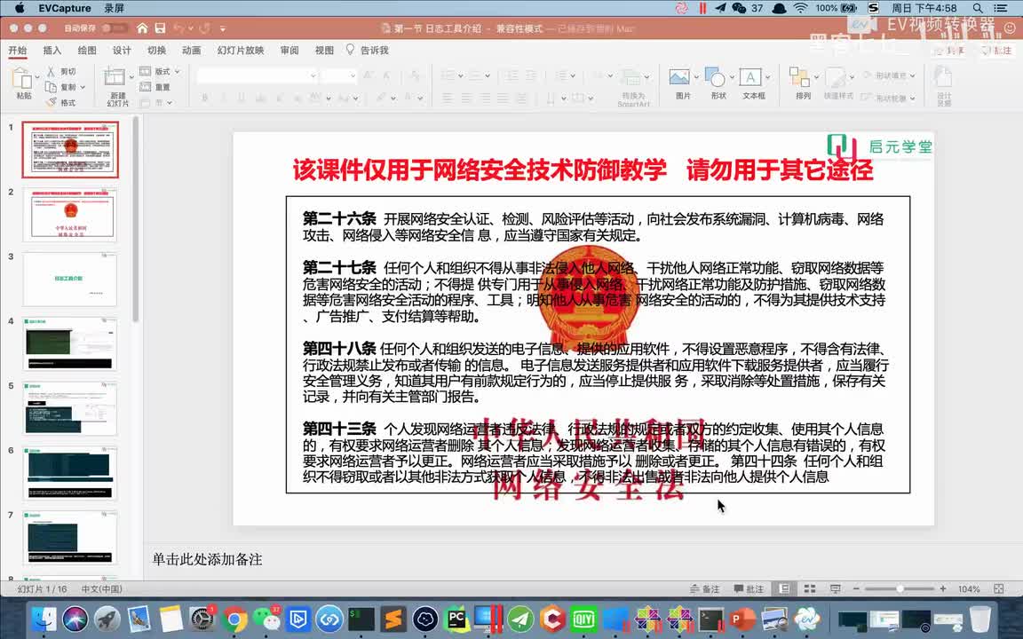The image size is (1023, 639).
Task: Click the 排列 arrange icon
Action: (x=799, y=77)
